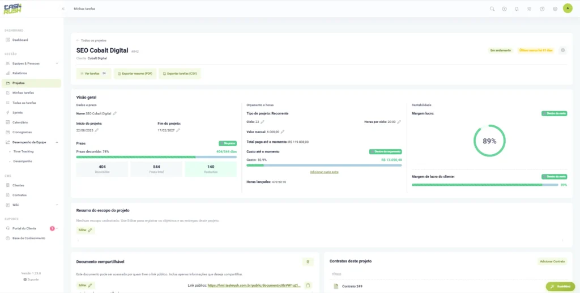Click Adicionar custo extra link
Screen dimensions: 580x293
(x=324, y=172)
